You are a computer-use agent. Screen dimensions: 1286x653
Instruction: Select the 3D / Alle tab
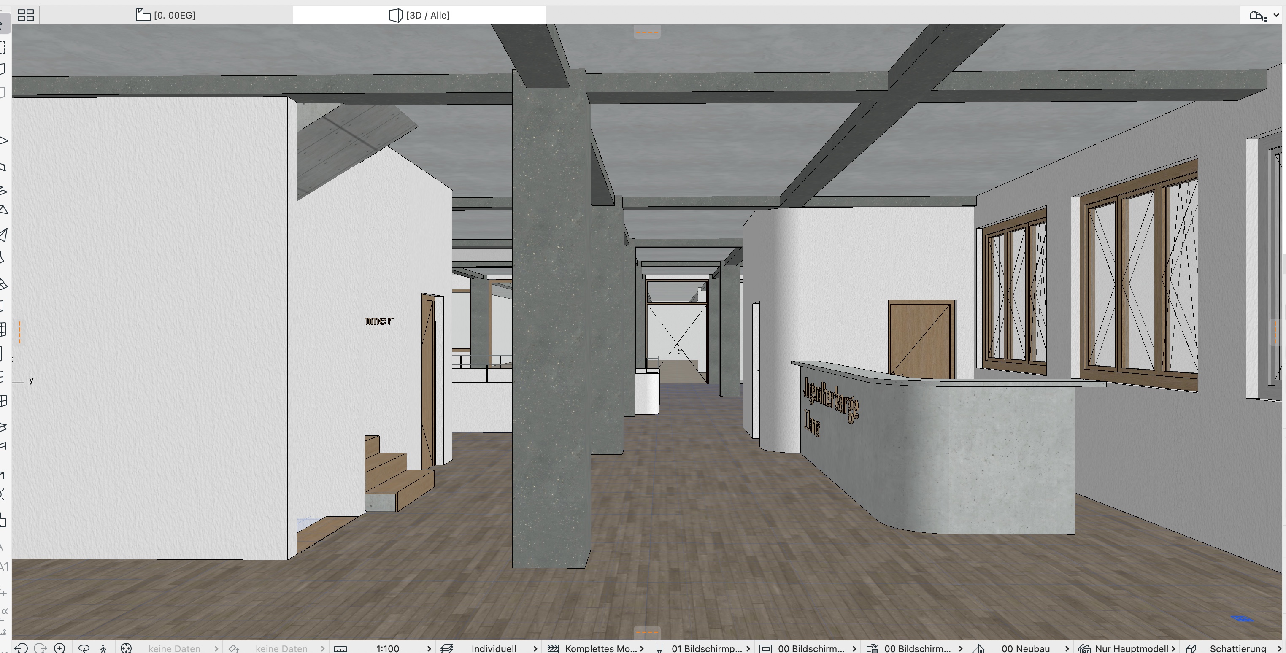coord(419,16)
